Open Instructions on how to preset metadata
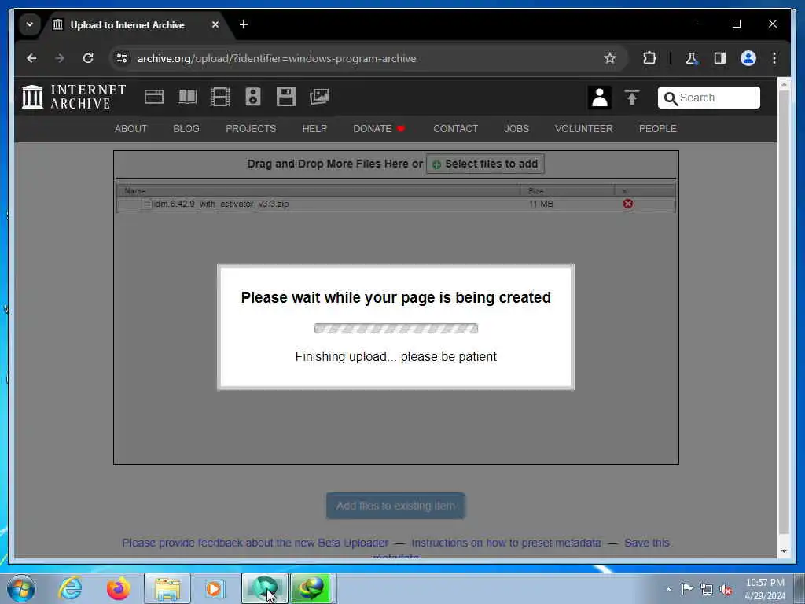Image resolution: width=805 pixels, height=604 pixels. tap(505, 543)
